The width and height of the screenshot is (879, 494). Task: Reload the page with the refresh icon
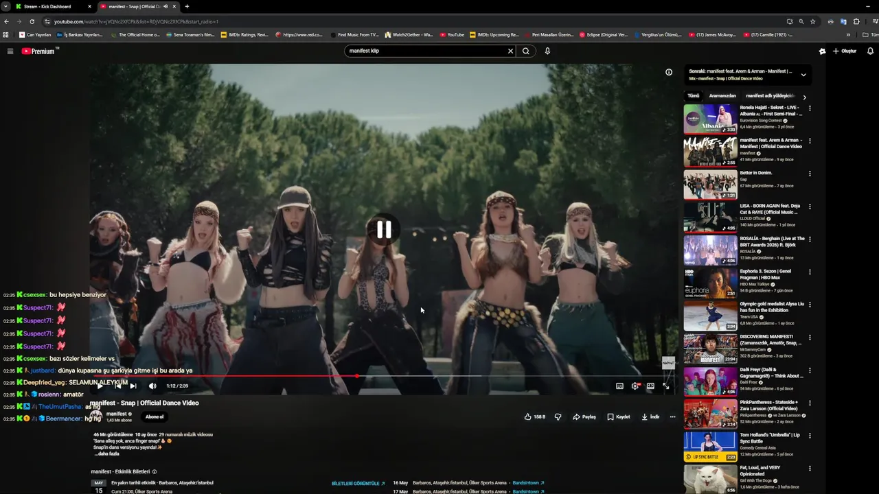pyautogui.click(x=32, y=21)
